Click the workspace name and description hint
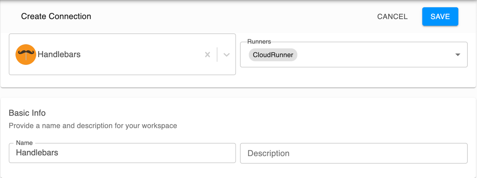The image size is (477, 178). click(x=93, y=126)
